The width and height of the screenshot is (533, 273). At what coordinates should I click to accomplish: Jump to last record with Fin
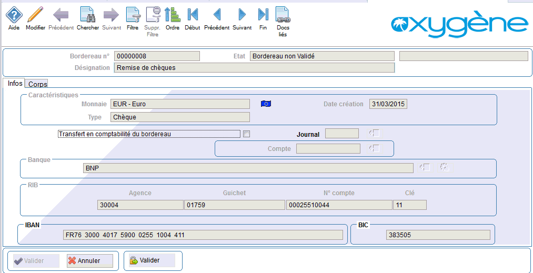pyautogui.click(x=263, y=15)
